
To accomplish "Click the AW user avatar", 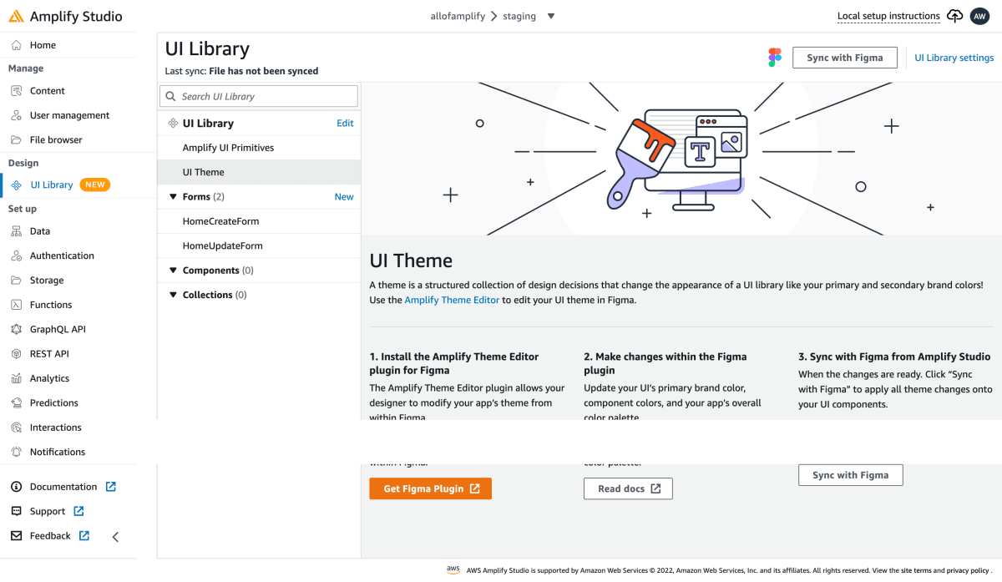I will tap(979, 17).
